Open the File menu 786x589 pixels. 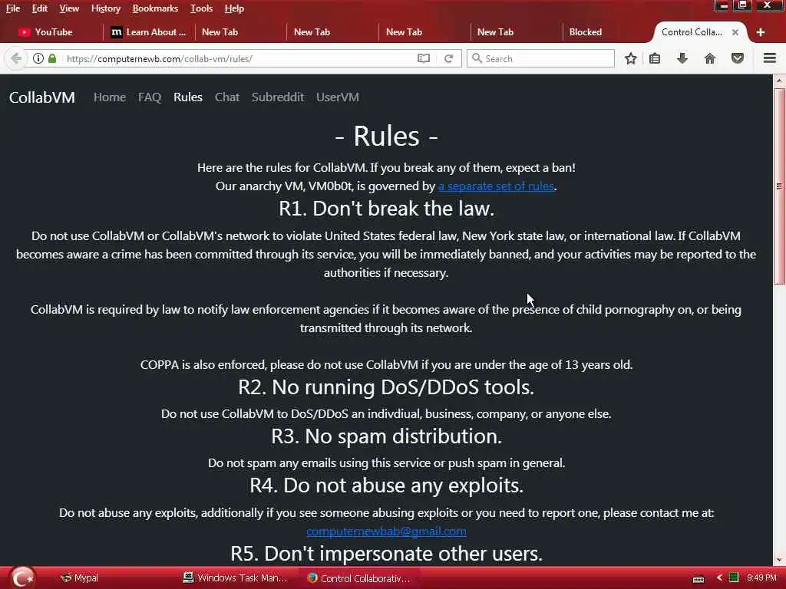click(13, 8)
